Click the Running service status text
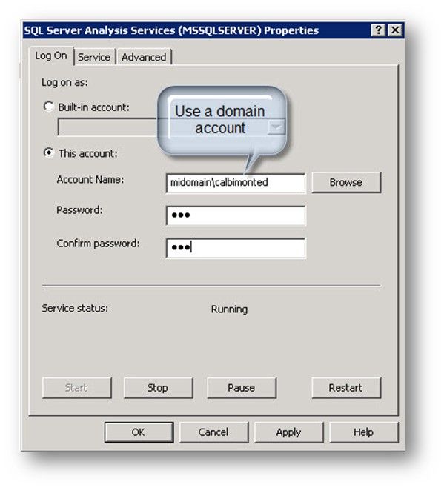The width and height of the screenshot is (444, 490). coord(229,309)
